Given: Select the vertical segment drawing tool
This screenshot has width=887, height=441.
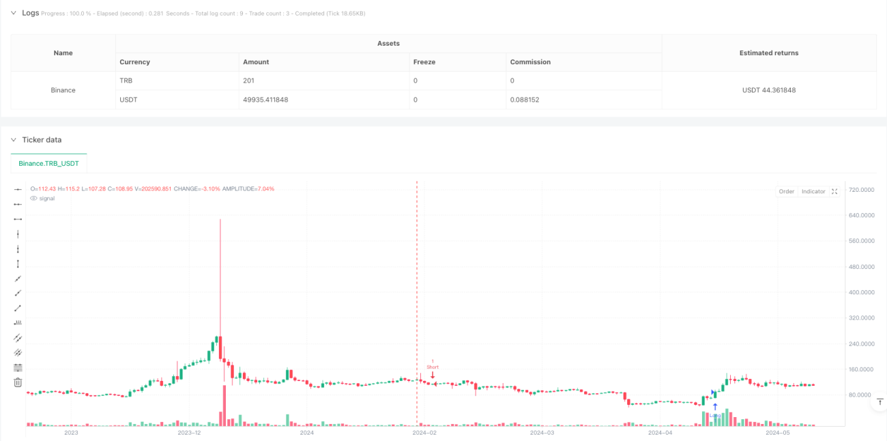Looking at the screenshot, I should (18, 264).
